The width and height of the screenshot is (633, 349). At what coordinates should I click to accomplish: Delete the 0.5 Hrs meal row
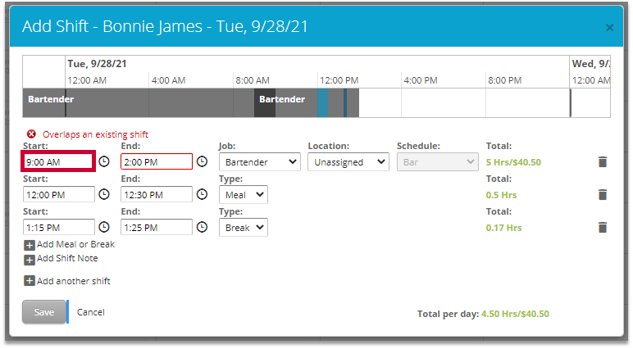(x=603, y=195)
